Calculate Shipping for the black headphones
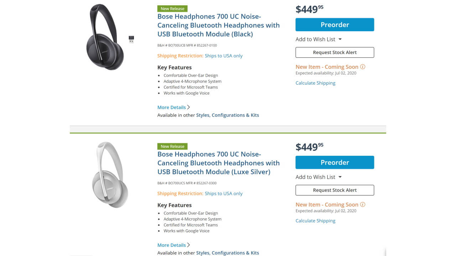Viewport: 456px width, 256px height. coord(315,83)
